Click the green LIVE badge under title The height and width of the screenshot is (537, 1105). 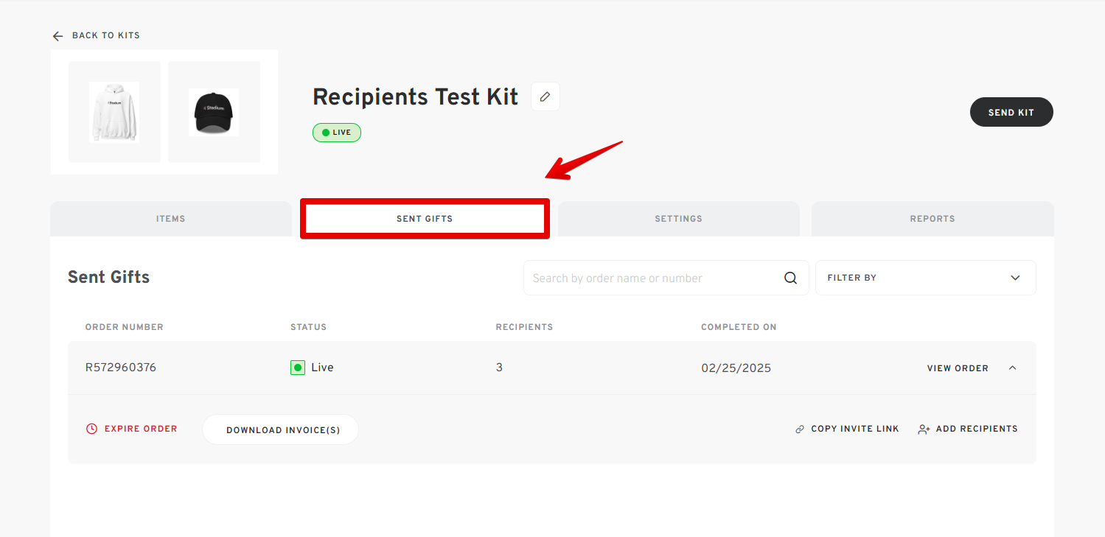pos(337,133)
